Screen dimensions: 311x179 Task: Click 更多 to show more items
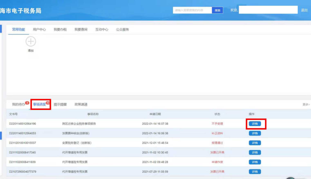(306, 104)
